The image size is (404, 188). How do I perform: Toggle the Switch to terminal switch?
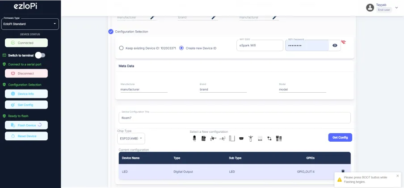coord(40,55)
